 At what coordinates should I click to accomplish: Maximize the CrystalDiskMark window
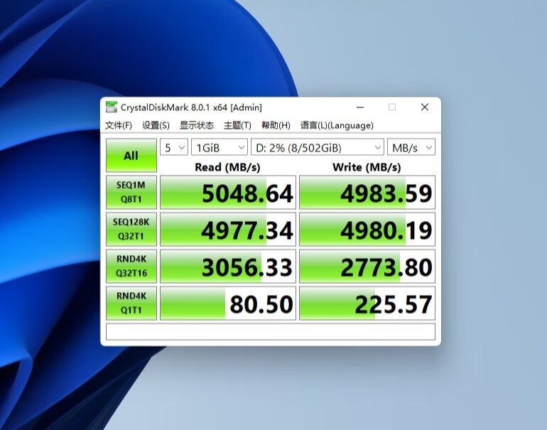[392, 107]
